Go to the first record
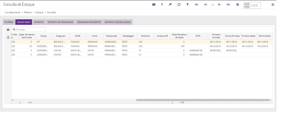The height and width of the screenshot is (113, 285). (196, 4)
